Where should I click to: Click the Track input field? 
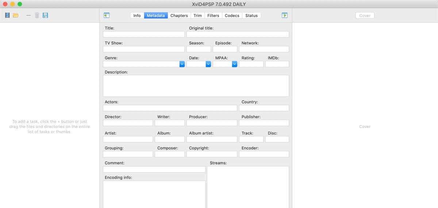tap(251, 139)
